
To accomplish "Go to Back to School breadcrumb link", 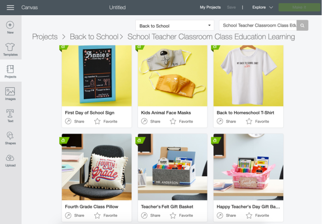I will coord(94,37).
